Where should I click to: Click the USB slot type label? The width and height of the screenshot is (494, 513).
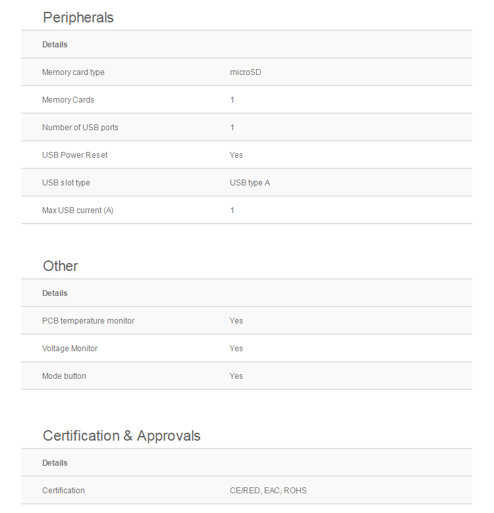click(x=66, y=183)
